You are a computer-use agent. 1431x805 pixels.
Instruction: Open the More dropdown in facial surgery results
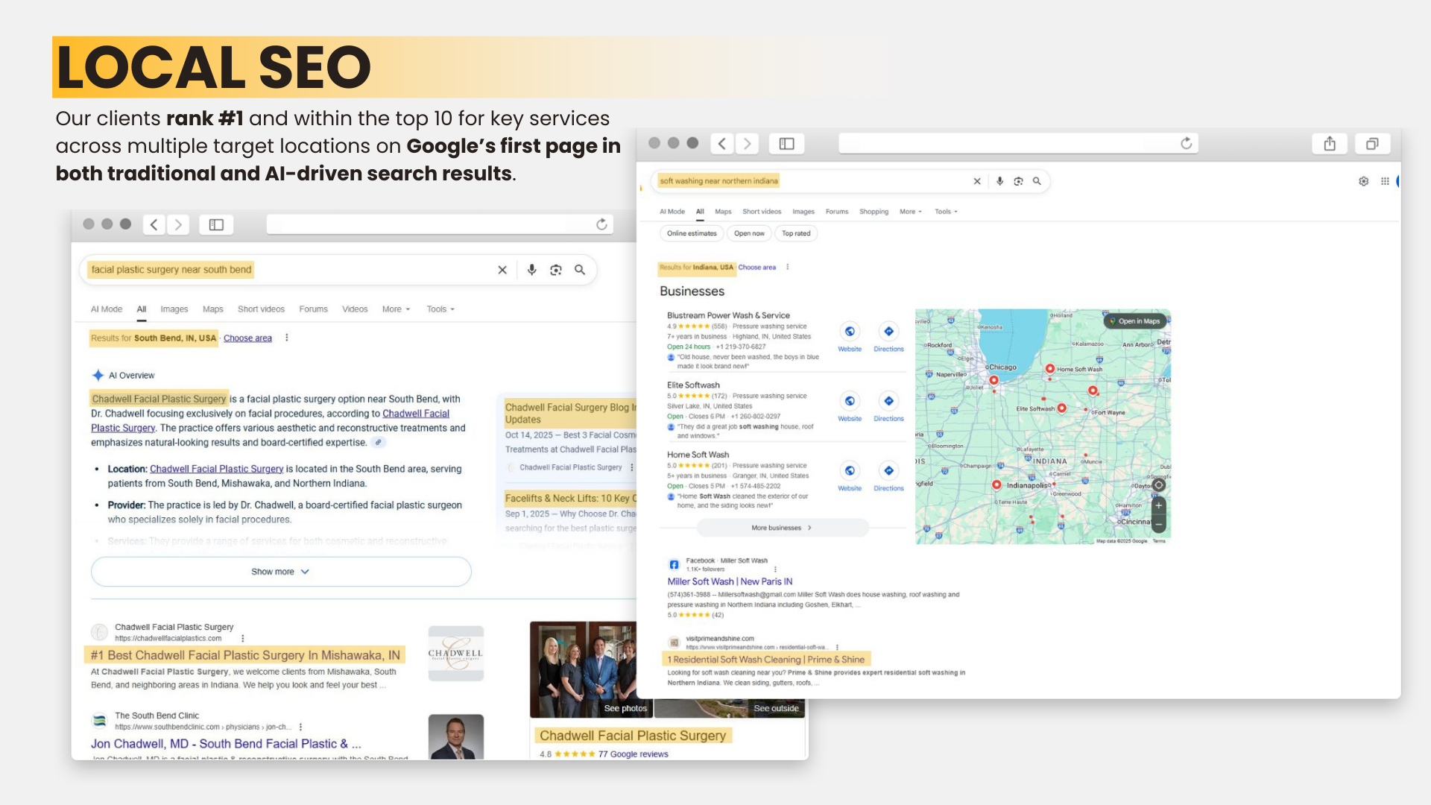396,309
